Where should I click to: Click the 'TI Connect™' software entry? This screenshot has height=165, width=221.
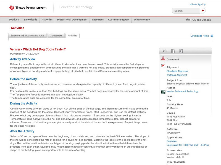pyautogui.click(x=173, y=133)
